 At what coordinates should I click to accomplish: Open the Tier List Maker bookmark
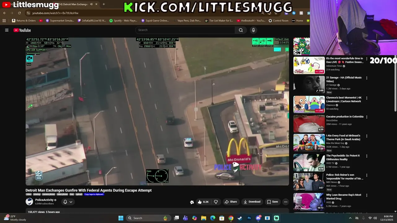click(219, 21)
